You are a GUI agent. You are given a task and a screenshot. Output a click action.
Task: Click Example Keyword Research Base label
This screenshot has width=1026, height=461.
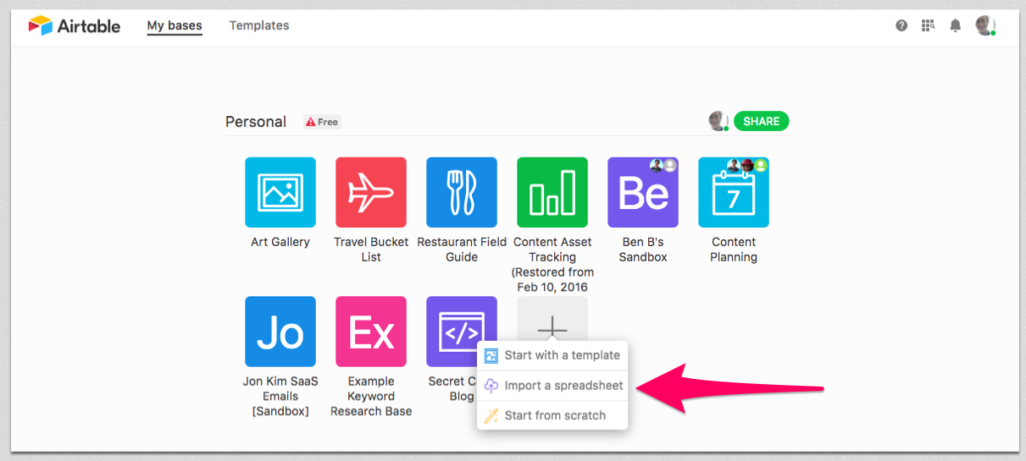point(371,396)
